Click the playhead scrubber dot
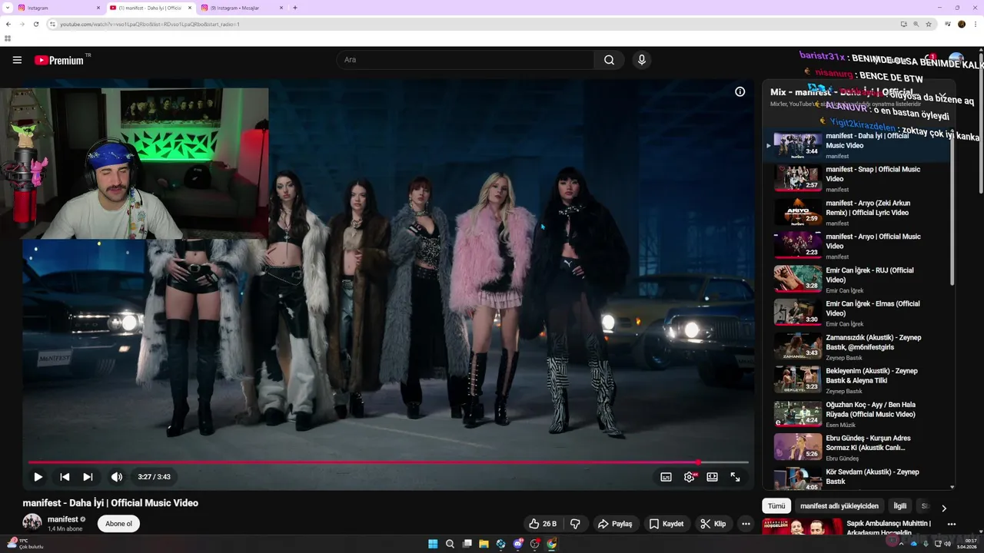The width and height of the screenshot is (984, 553). pyautogui.click(x=698, y=462)
